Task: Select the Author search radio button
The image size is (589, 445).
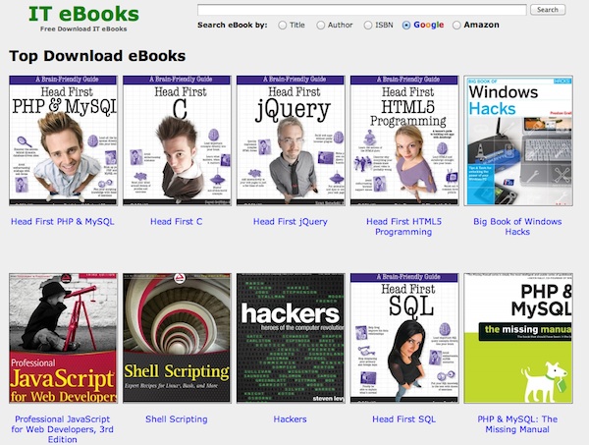Action: coord(320,26)
